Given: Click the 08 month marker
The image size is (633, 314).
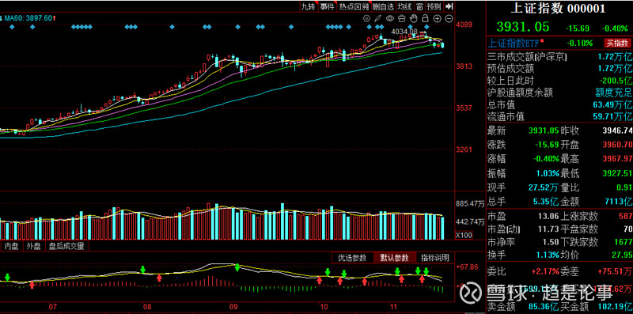Looking at the screenshot, I should (x=147, y=306).
